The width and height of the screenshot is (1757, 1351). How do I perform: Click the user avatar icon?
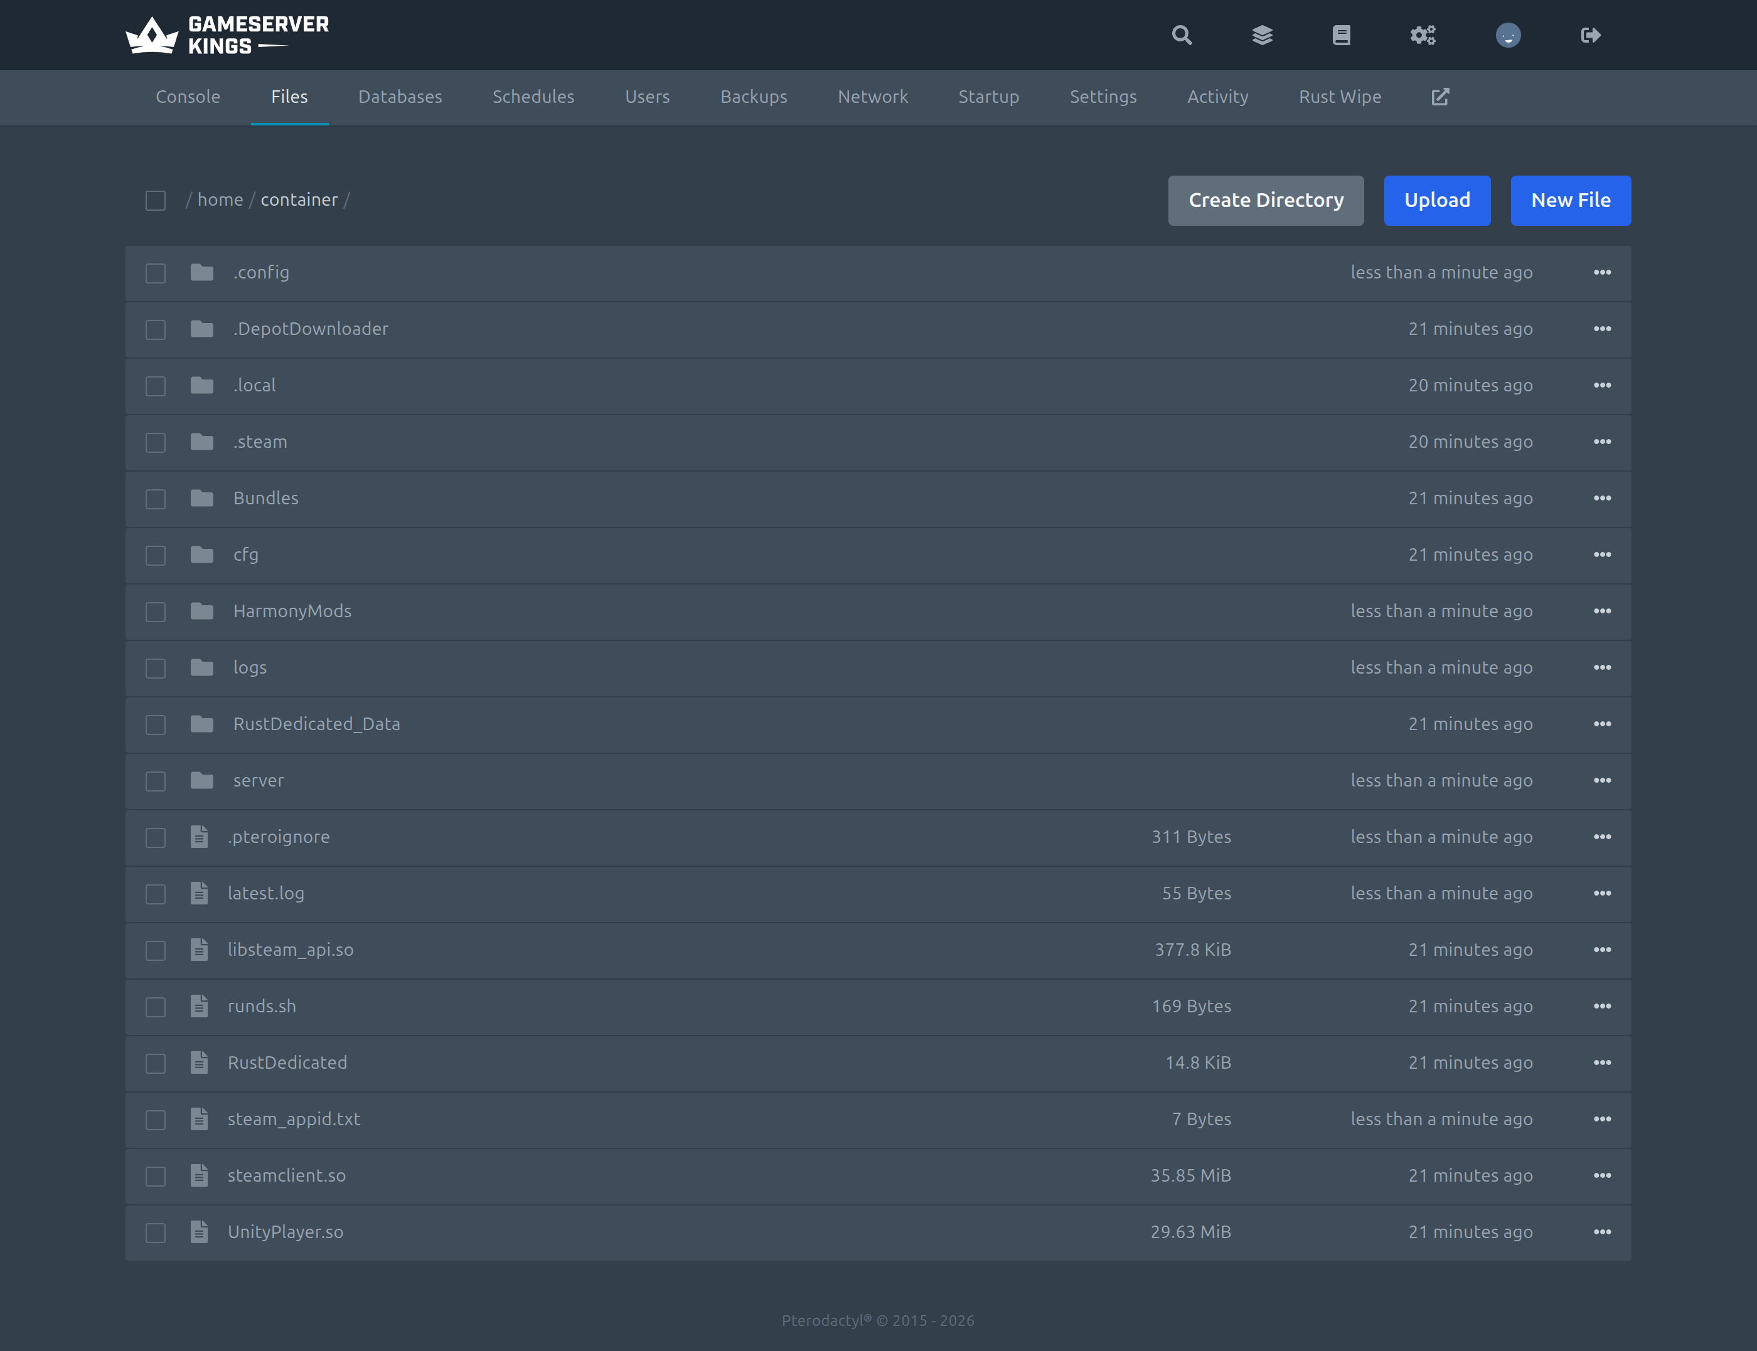click(1508, 34)
